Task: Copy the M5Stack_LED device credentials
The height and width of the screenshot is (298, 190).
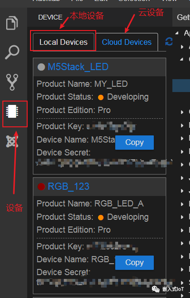Action: (x=134, y=143)
